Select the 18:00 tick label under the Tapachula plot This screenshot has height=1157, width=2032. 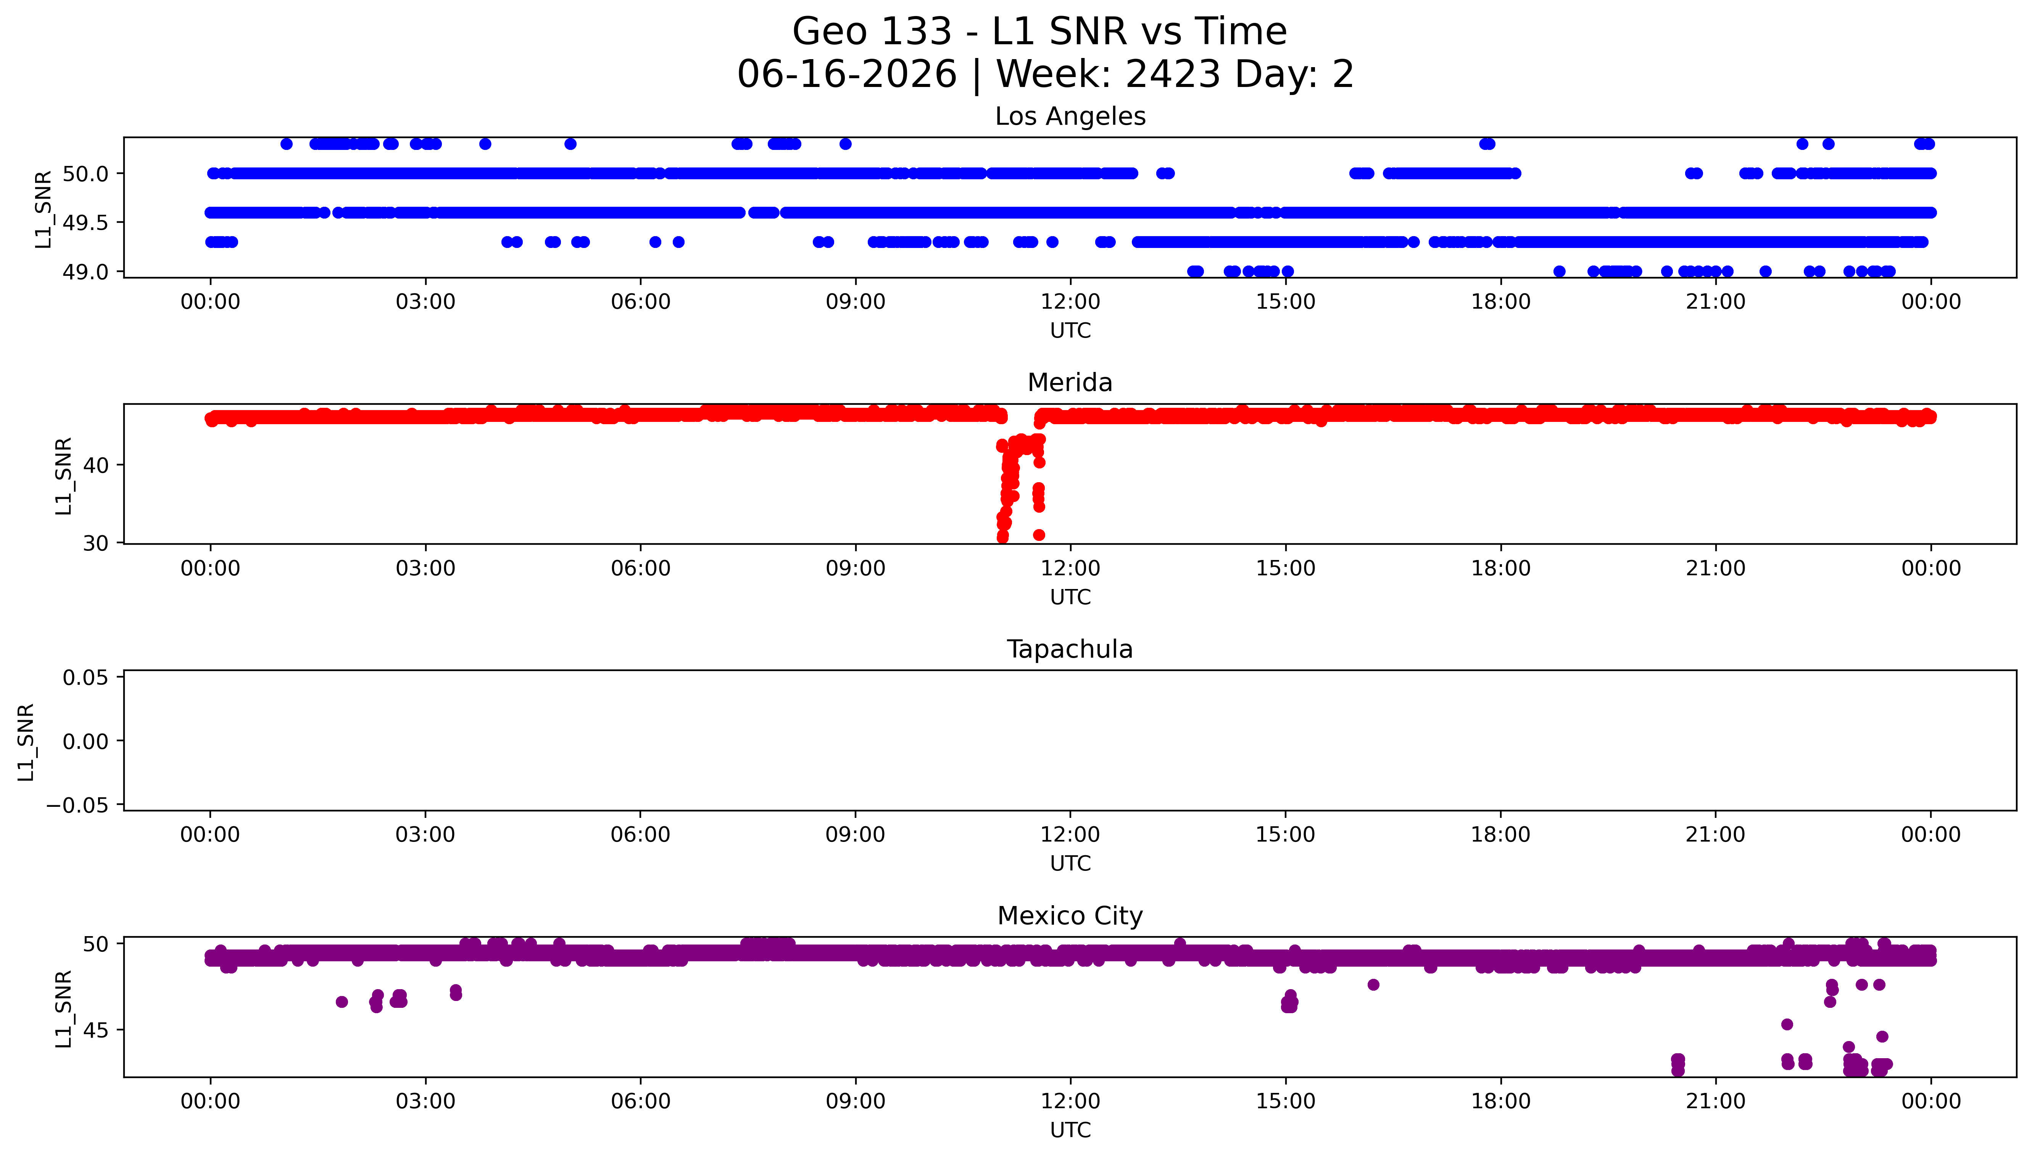point(1500,834)
